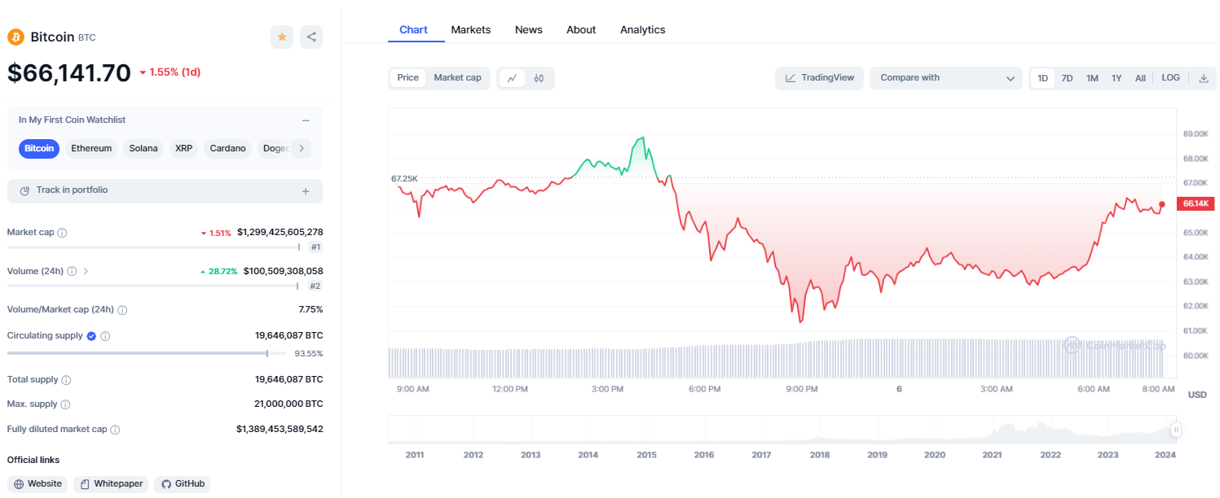Collapse watchlist with the minus icon
This screenshot has width=1220, height=498.
coord(306,120)
